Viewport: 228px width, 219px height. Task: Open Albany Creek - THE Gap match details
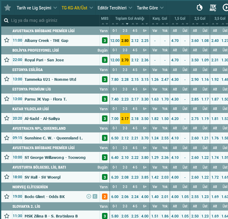pyautogui.click(x=46, y=40)
